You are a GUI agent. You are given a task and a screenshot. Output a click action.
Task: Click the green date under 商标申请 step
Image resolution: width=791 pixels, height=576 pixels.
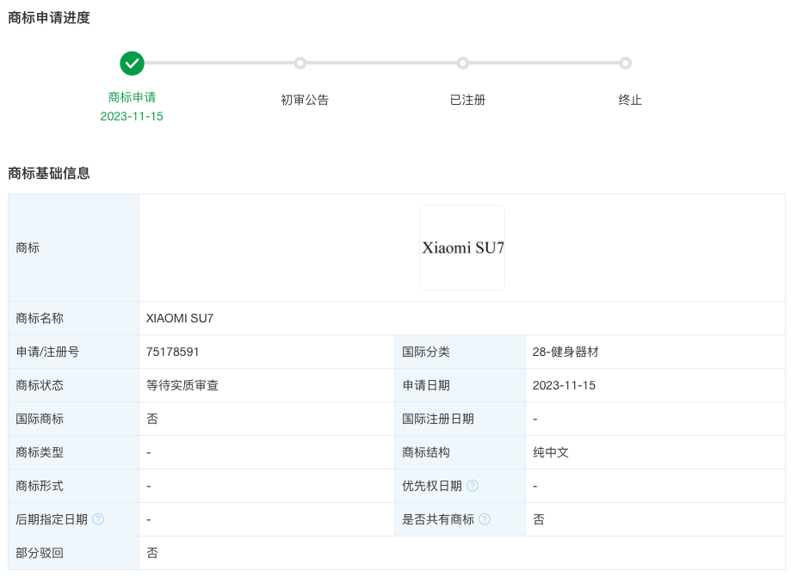point(132,116)
